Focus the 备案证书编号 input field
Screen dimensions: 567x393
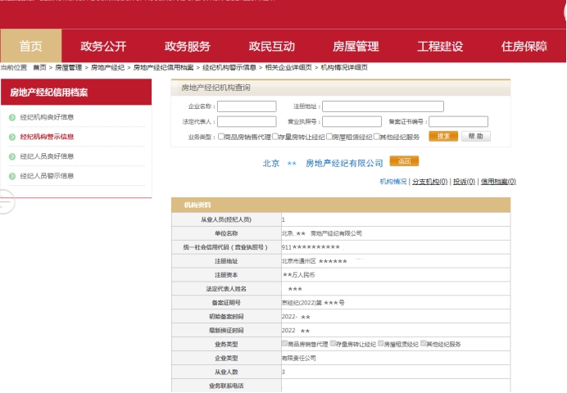pos(459,121)
